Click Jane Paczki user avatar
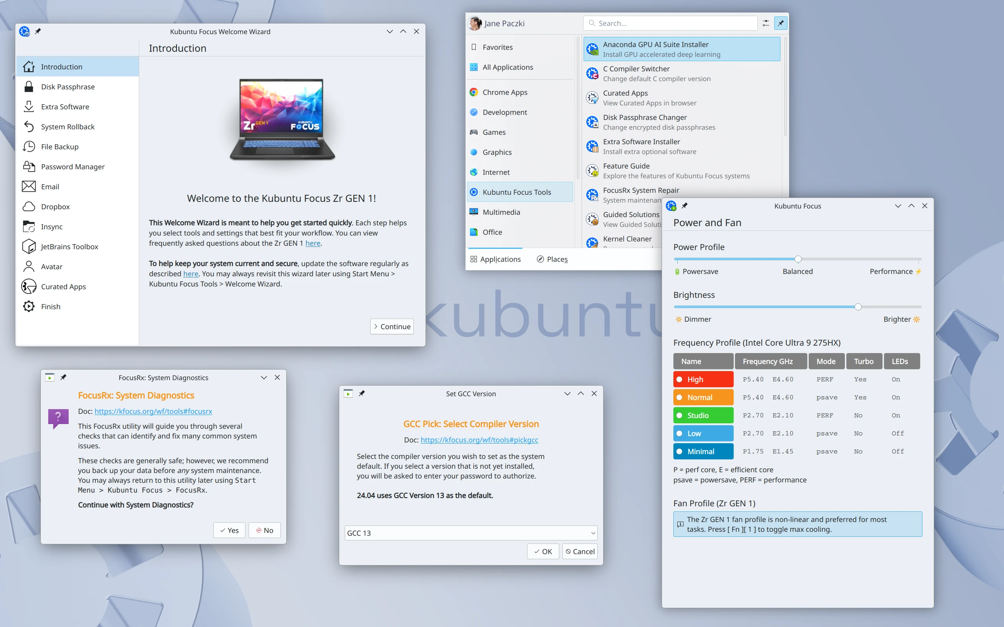The height and width of the screenshot is (627, 1004). (x=475, y=23)
